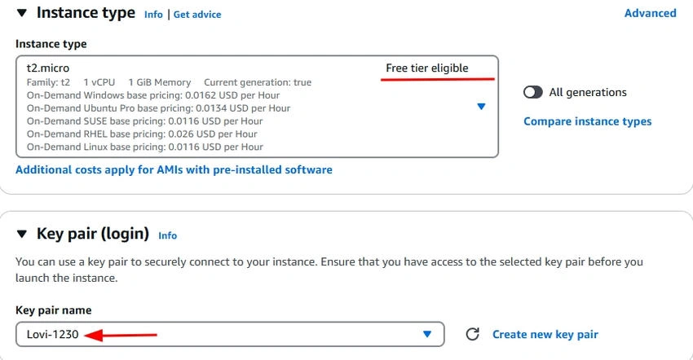Image resolution: width=693 pixels, height=360 pixels.
Task: Open Info link beside Key pair (login)
Action: 167,235
